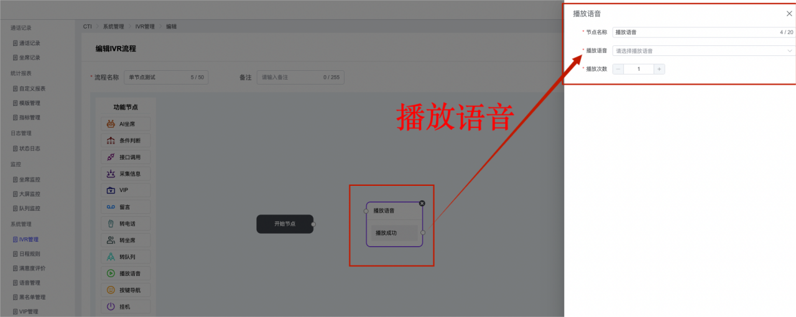Open the 播放语音 voice selection dropdown
Screen dimensions: 796x317
click(x=704, y=51)
